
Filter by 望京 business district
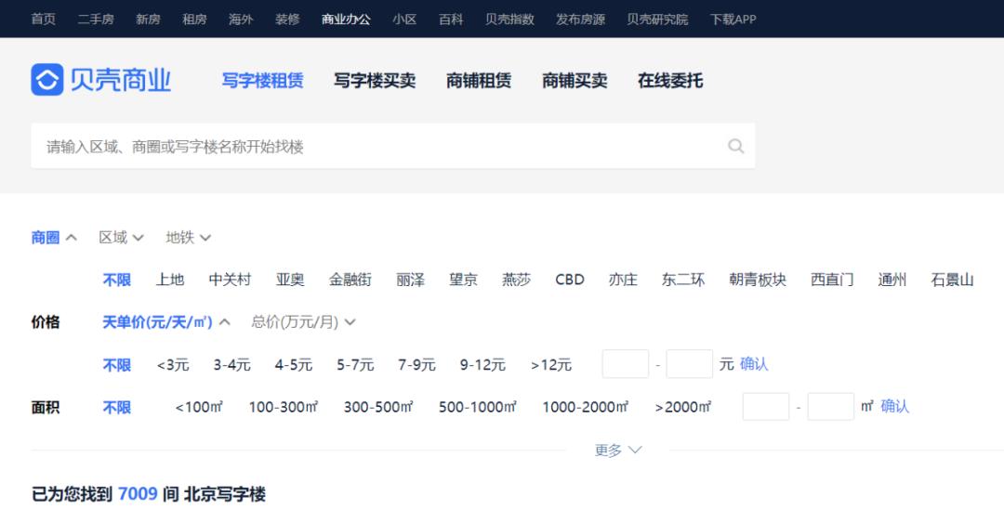[463, 280]
